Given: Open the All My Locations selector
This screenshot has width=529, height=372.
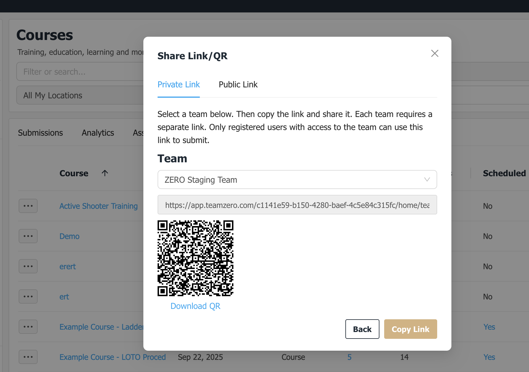Looking at the screenshot, I should pyautogui.click(x=80, y=95).
